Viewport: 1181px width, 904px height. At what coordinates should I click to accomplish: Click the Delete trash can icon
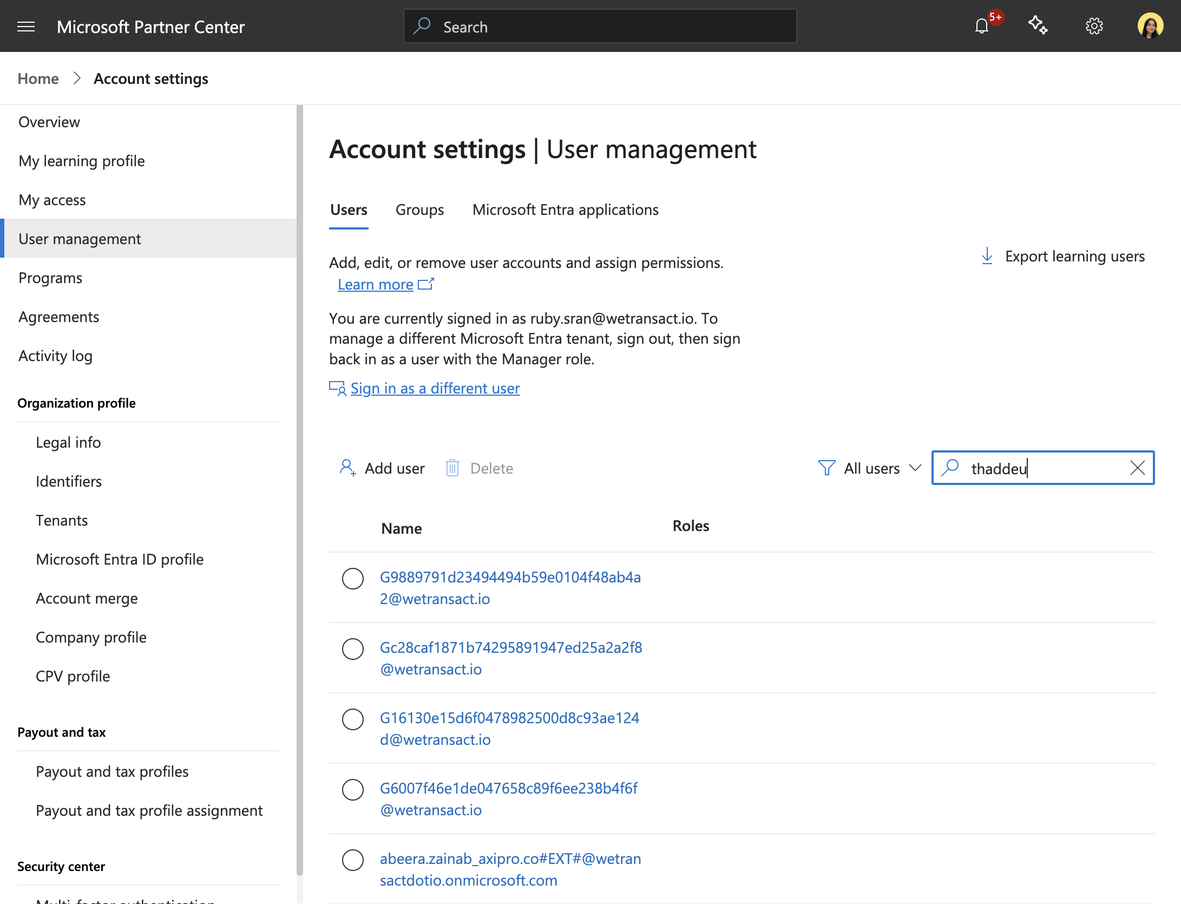click(452, 468)
